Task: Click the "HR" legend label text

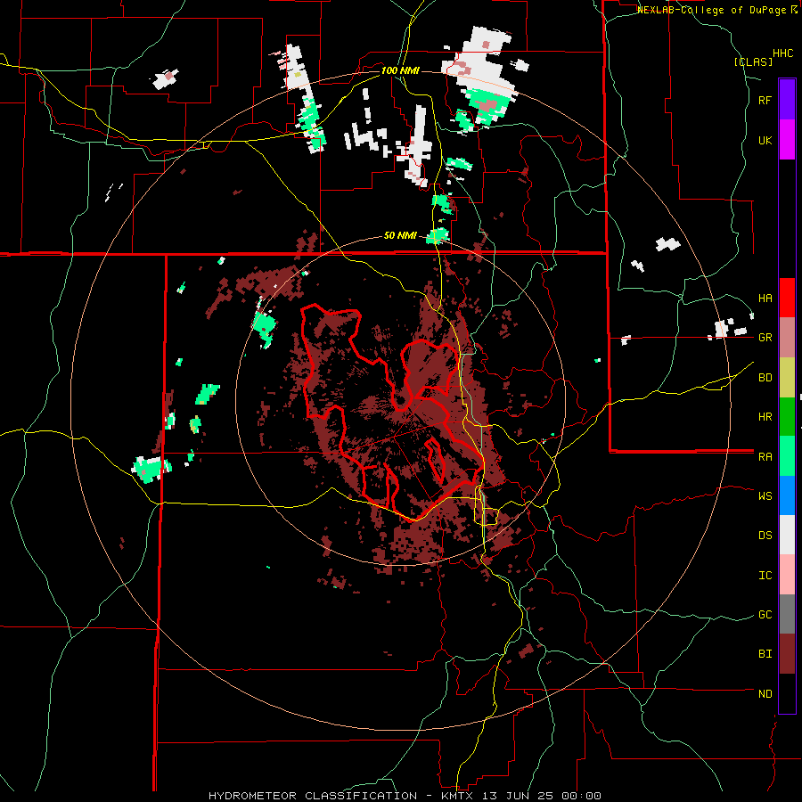Action: (x=765, y=417)
